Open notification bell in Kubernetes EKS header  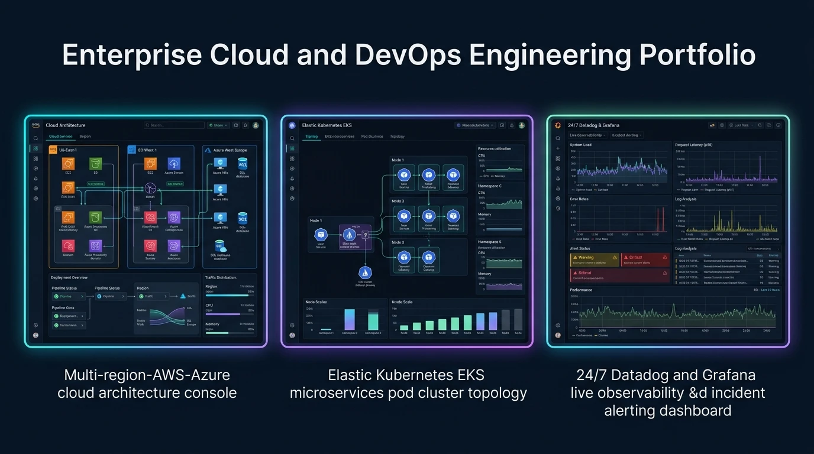(x=512, y=125)
